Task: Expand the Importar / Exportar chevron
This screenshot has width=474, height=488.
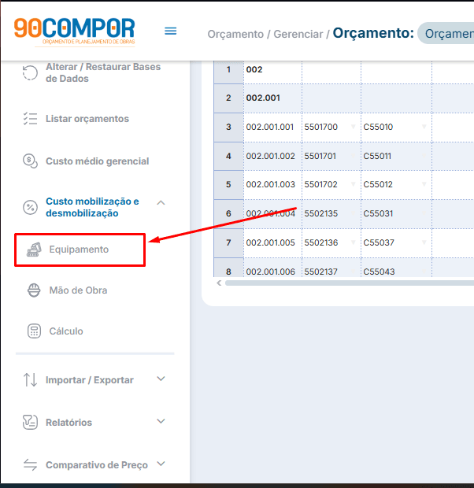Action: coord(161,379)
